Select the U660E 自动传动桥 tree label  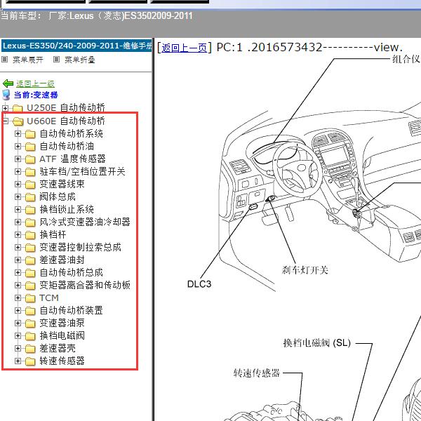click(66, 121)
